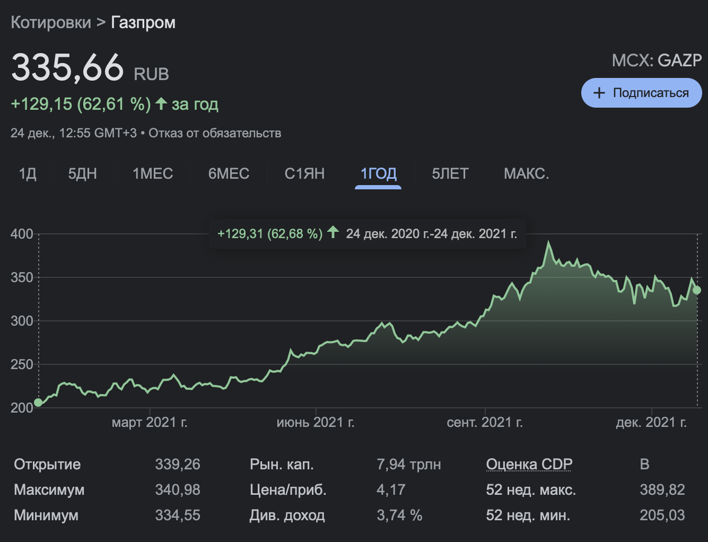The image size is (708, 542).
Task: Click the green up arrow beside за год
Action: [x=162, y=104]
